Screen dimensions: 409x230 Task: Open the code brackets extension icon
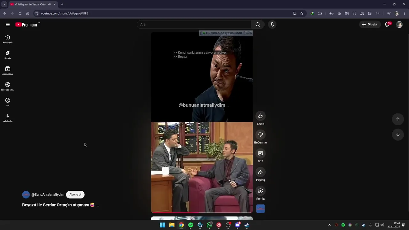pyautogui.click(x=377, y=13)
